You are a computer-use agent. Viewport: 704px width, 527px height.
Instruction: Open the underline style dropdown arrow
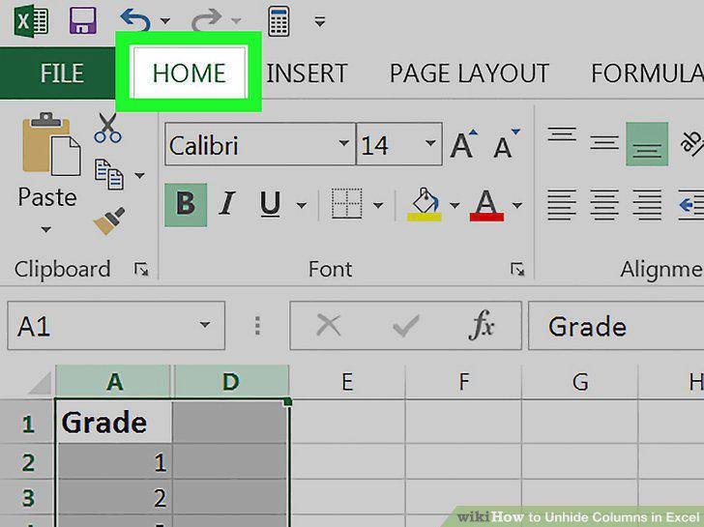[302, 206]
